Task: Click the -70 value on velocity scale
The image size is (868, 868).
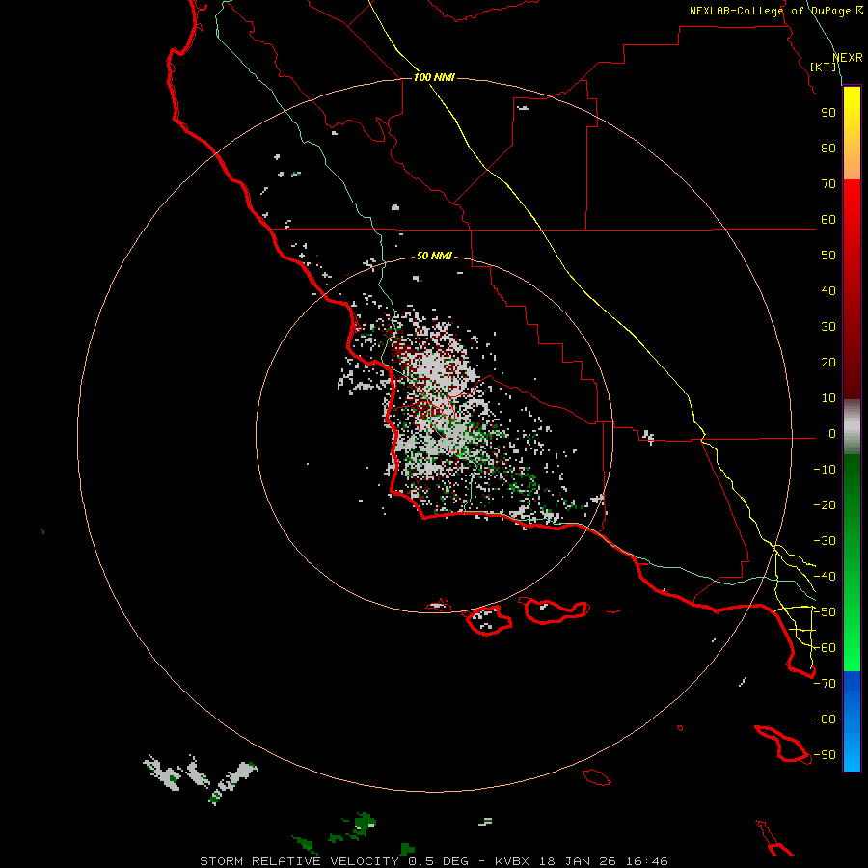Action: coord(825,684)
